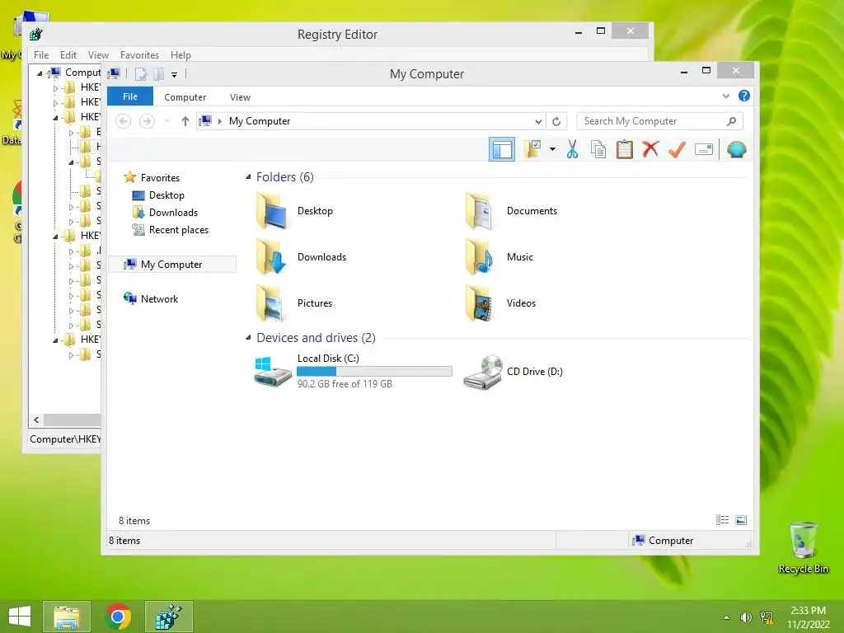Switch to Large icons view toggle in status bar
844x633 pixels.
741,520
